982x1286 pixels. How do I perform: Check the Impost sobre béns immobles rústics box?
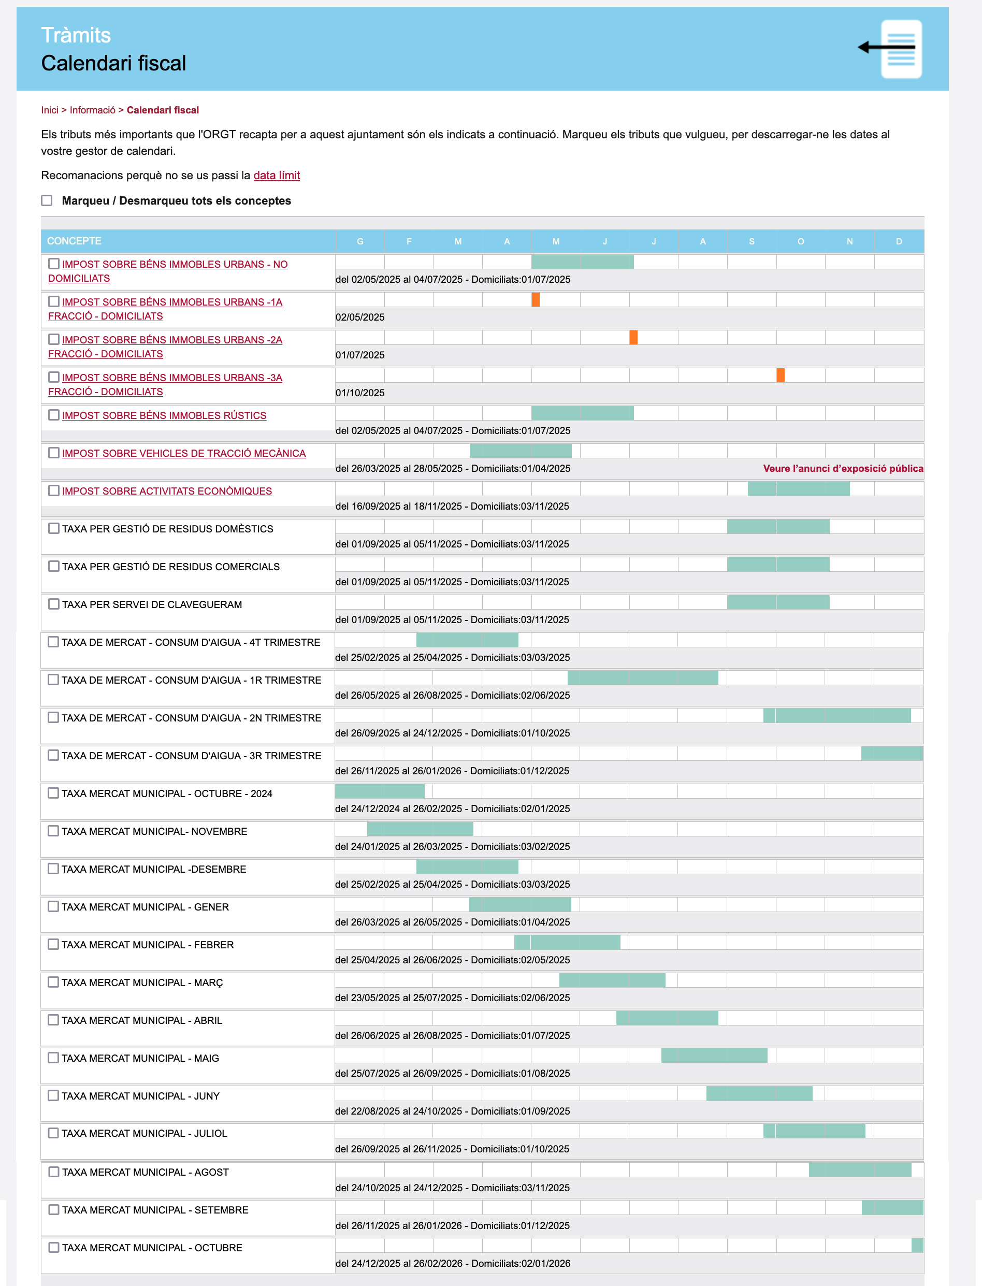coord(54,415)
